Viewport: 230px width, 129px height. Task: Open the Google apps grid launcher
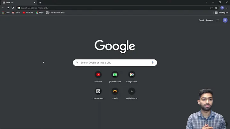point(218,20)
